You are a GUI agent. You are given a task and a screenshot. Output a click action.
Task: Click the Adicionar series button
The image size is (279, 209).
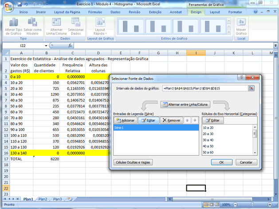click(125, 120)
